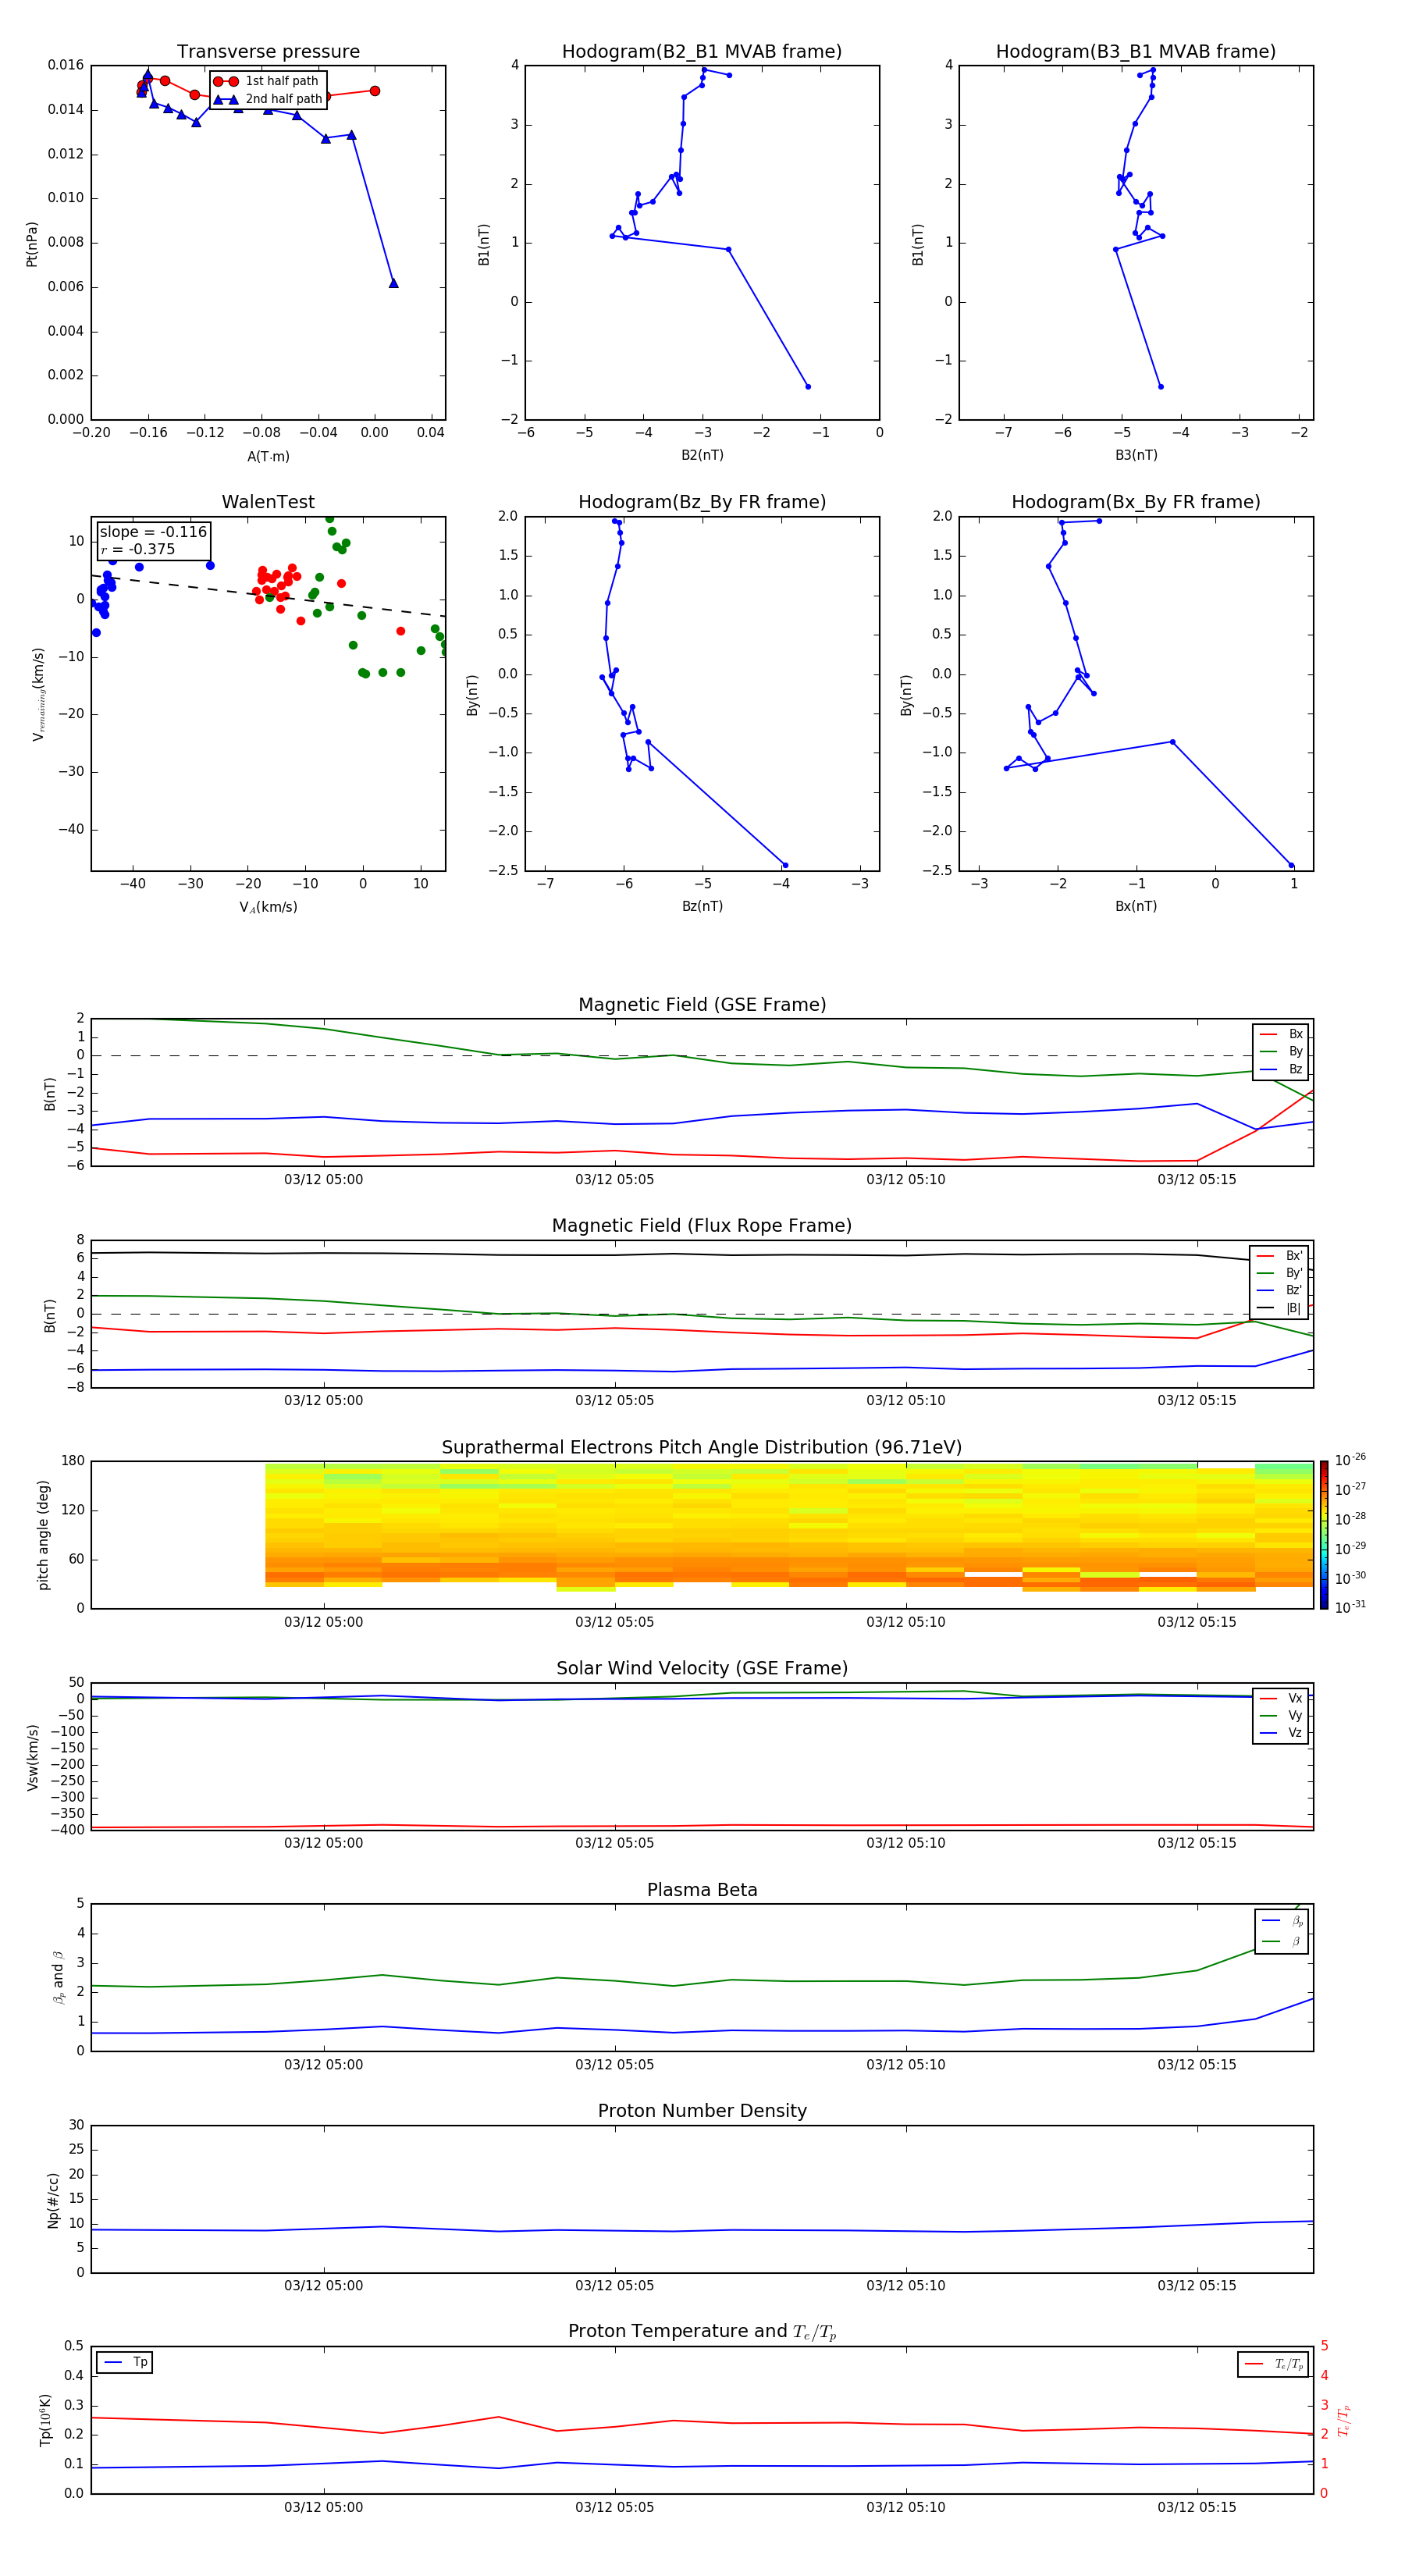The width and height of the screenshot is (1405, 2576).
Task: Click the 'Transverse pressure' plot title
Action: coord(268,52)
